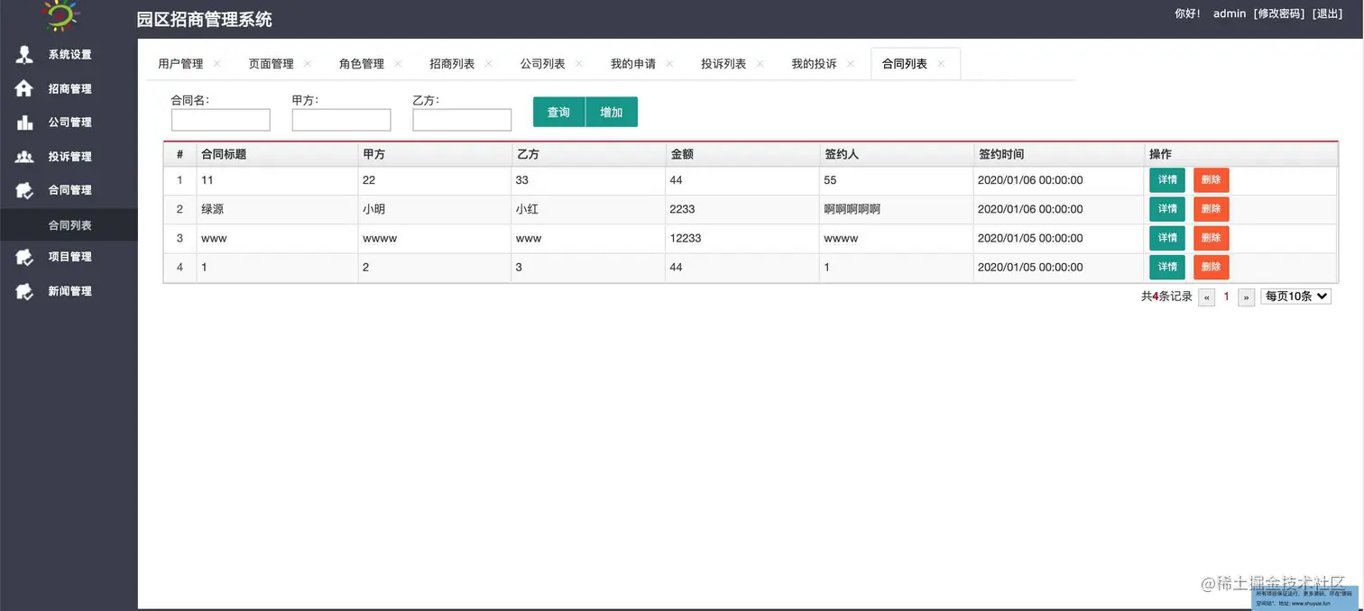Open the 每页10条 page size dropdown
The width and height of the screenshot is (1364, 611).
1296,296
